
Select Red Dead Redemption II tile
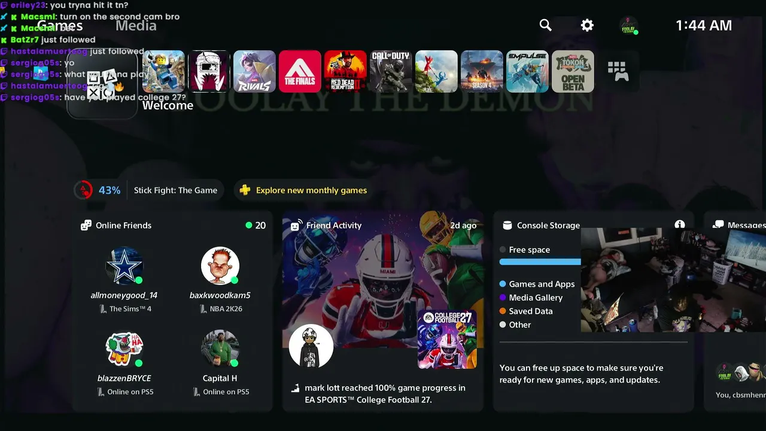click(x=345, y=71)
